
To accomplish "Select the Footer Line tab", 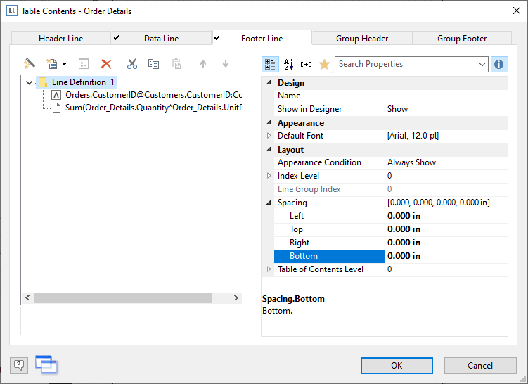I will click(x=262, y=38).
